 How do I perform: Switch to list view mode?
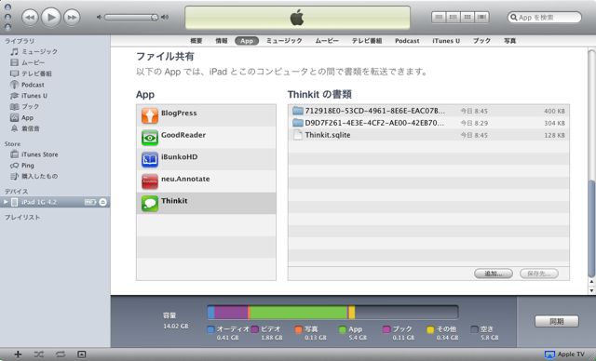pos(439,17)
